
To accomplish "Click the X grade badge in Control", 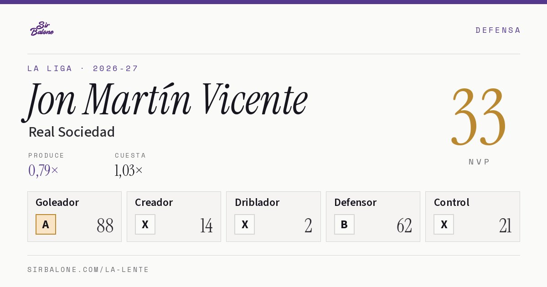I will coord(444,225).
